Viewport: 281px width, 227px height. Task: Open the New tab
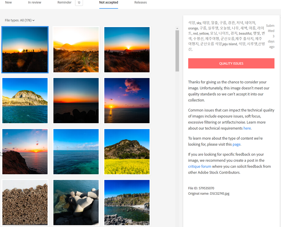click(8, 2)
